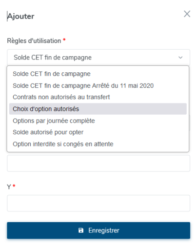Viewport: 195px width, 248px height.
Task: Click the 'Règles d'utilisation' field label
Action: click(x=34, y=41)
